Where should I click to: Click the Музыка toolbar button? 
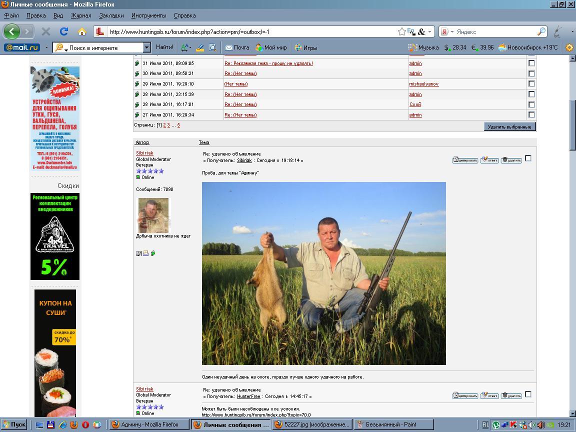423,47
